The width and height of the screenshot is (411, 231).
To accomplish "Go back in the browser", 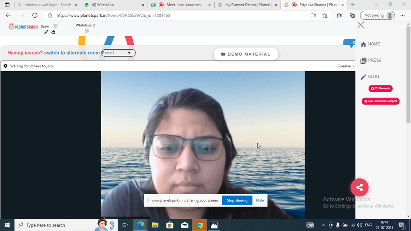I will pos(8,15).
